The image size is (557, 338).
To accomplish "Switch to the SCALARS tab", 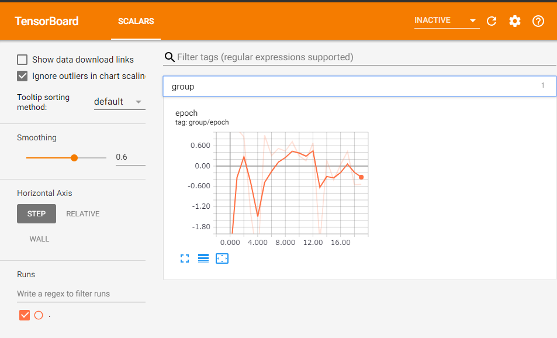I will click(136, 21).
